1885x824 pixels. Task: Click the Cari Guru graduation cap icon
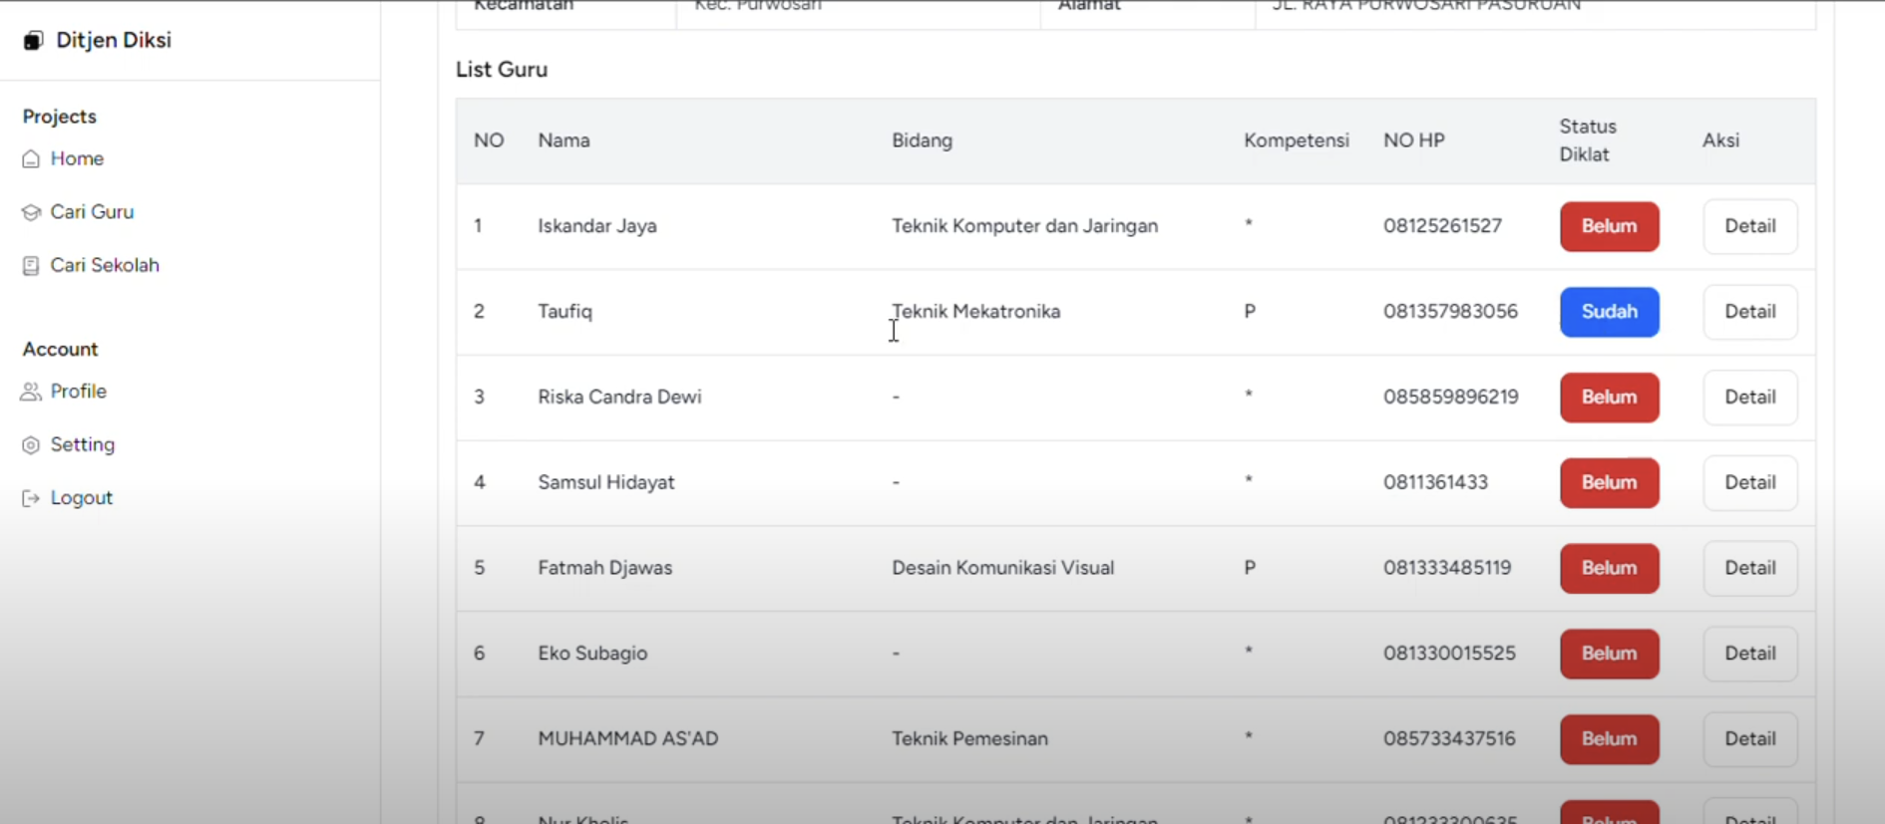pyautogui.click(x=31, y=212)
